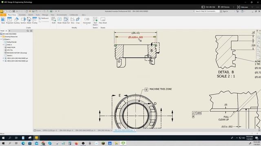
Task: Select the Projected view tool
Action: 9,20
